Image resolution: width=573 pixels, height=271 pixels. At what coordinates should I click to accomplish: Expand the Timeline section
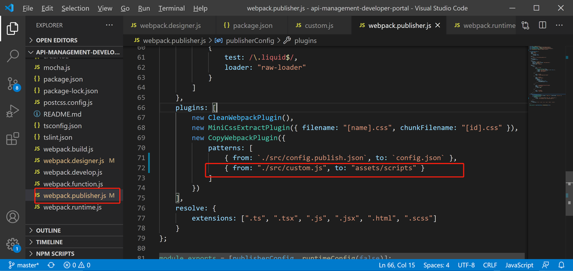[74, 242]
